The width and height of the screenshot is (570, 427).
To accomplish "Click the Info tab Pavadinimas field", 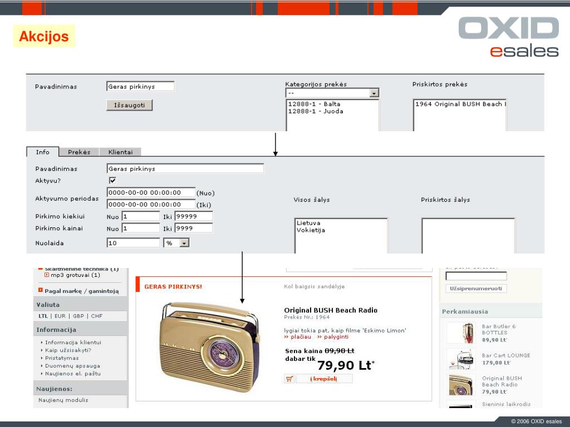I will (185, 168).
